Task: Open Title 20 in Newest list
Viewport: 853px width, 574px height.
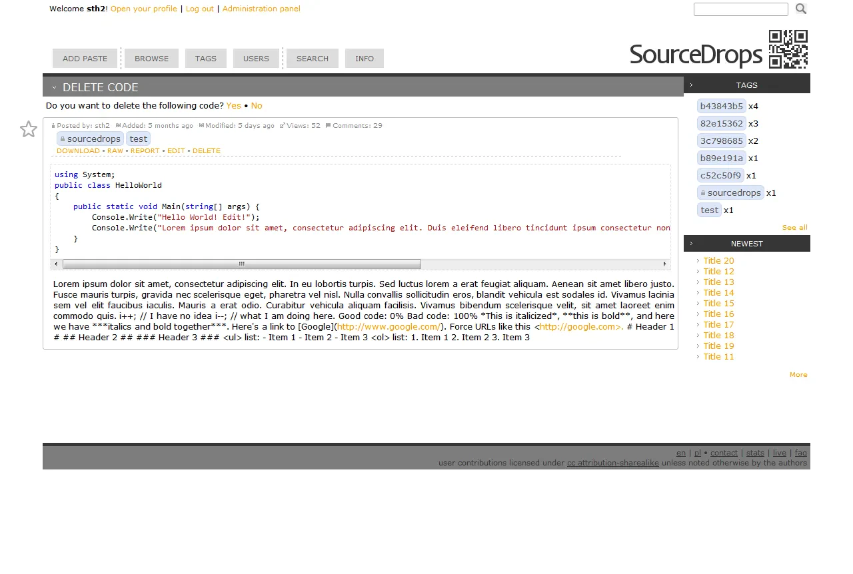Action: click(718, 261)
